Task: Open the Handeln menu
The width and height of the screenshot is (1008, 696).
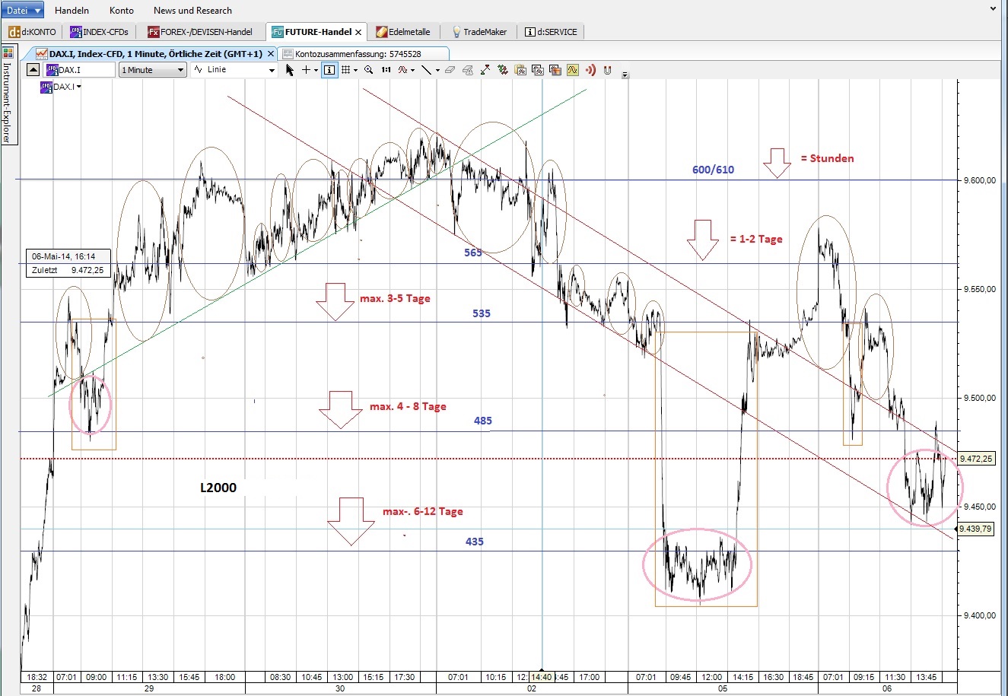Action: coord(72,11)
